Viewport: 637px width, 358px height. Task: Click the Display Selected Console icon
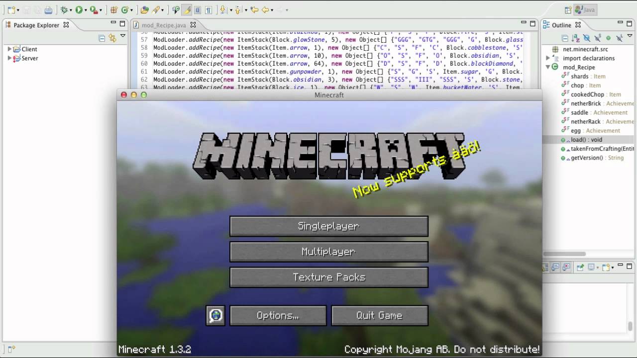click(591, 268)
